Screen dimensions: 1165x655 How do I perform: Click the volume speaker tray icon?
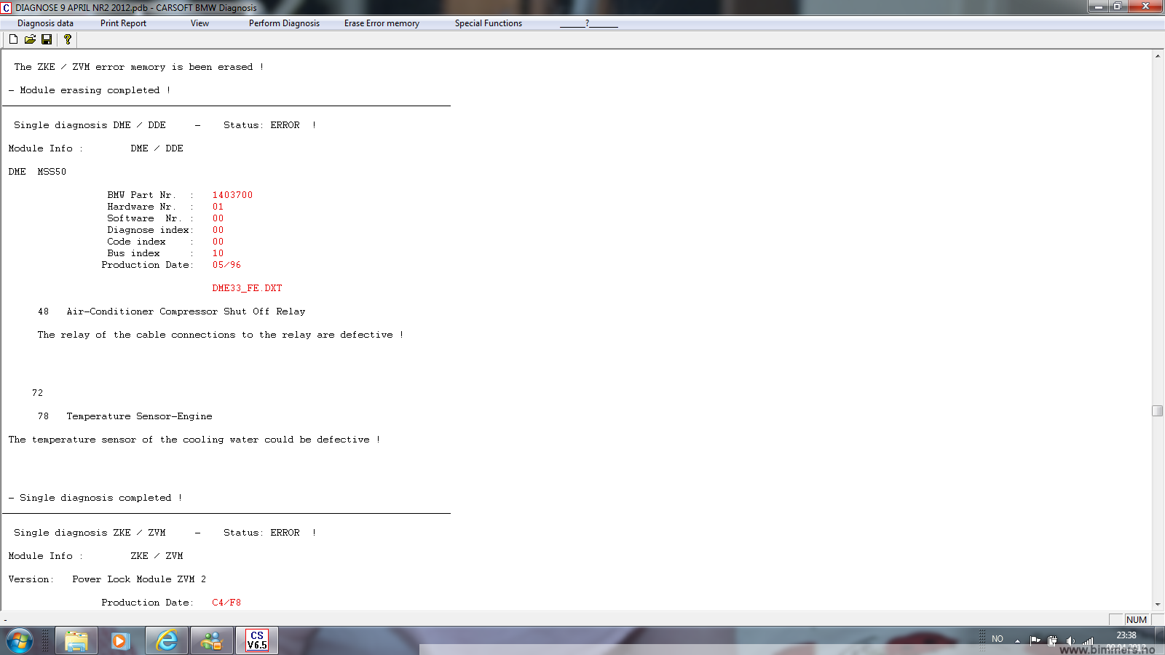1070,641
